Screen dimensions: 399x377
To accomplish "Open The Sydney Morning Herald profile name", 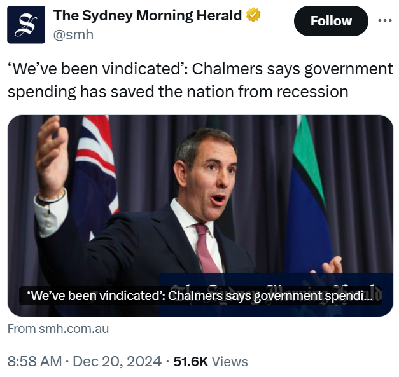I will tap(147, 15).
